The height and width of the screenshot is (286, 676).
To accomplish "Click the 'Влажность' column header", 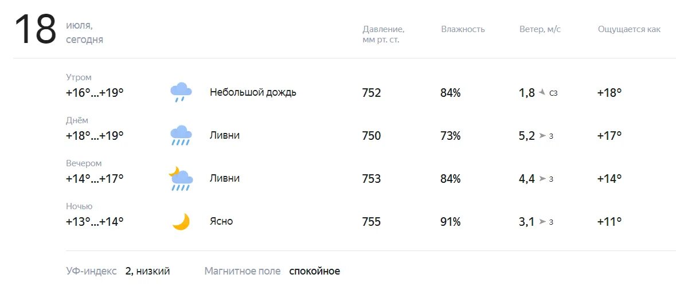I will click(463, 29).
